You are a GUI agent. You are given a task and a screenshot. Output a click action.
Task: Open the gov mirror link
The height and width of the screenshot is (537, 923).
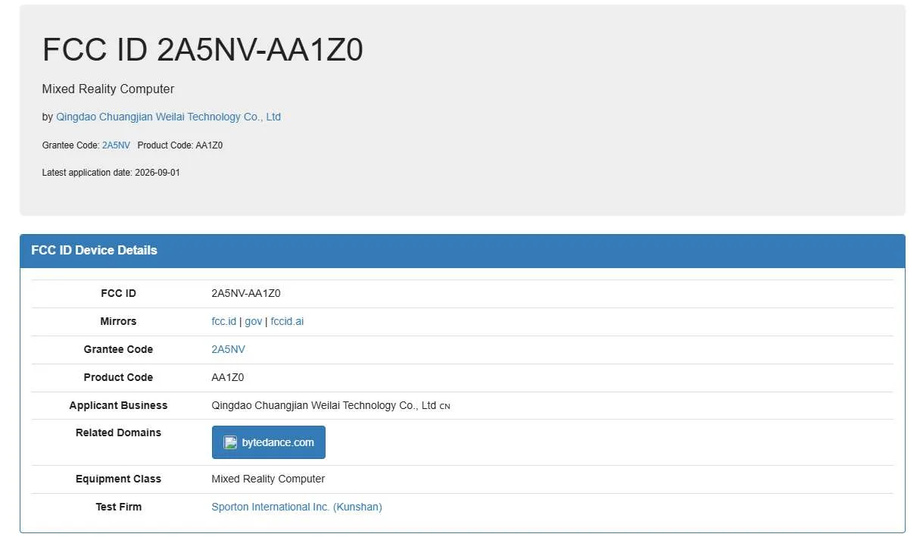coord(253,321)
